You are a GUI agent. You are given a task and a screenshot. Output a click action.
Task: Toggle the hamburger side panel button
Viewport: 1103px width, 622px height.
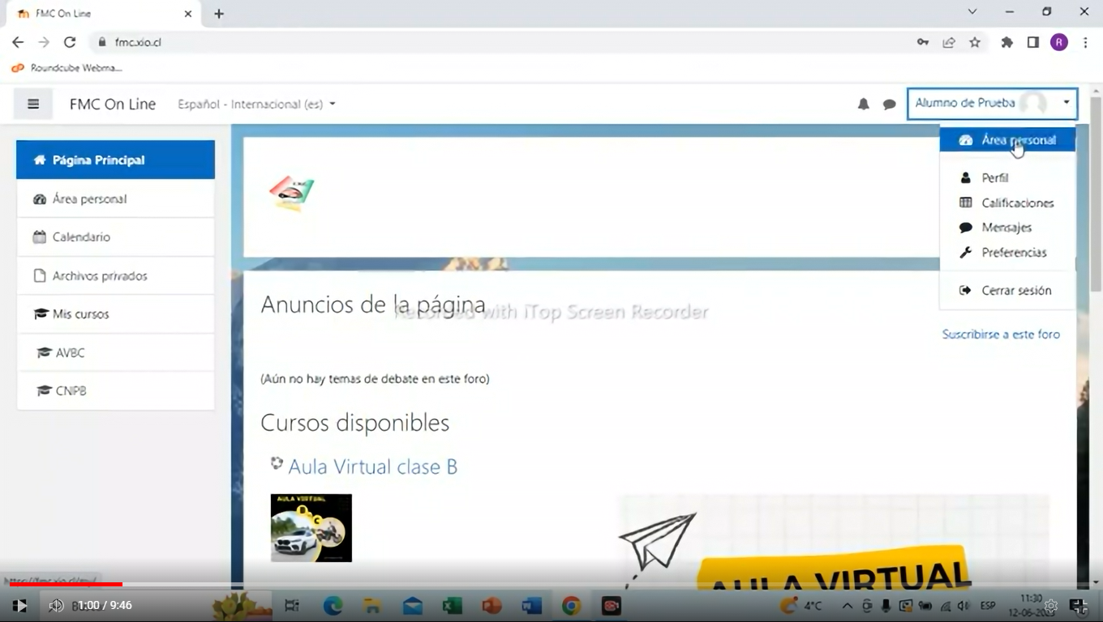coord(33,104)
